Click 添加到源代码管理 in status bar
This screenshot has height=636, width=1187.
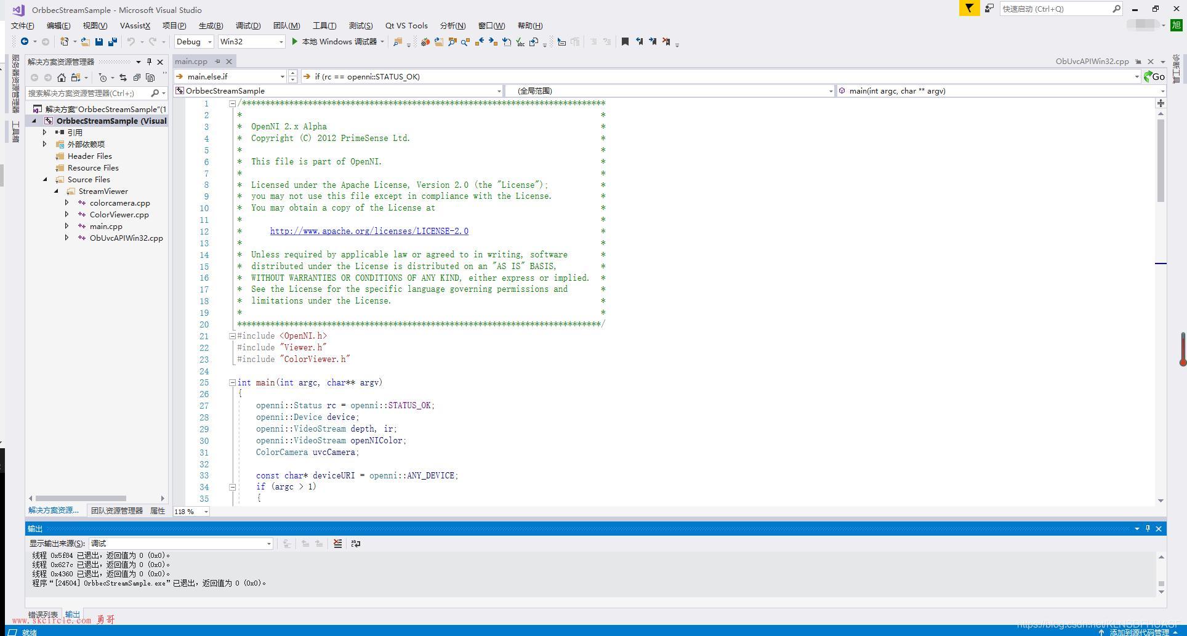1138,632
